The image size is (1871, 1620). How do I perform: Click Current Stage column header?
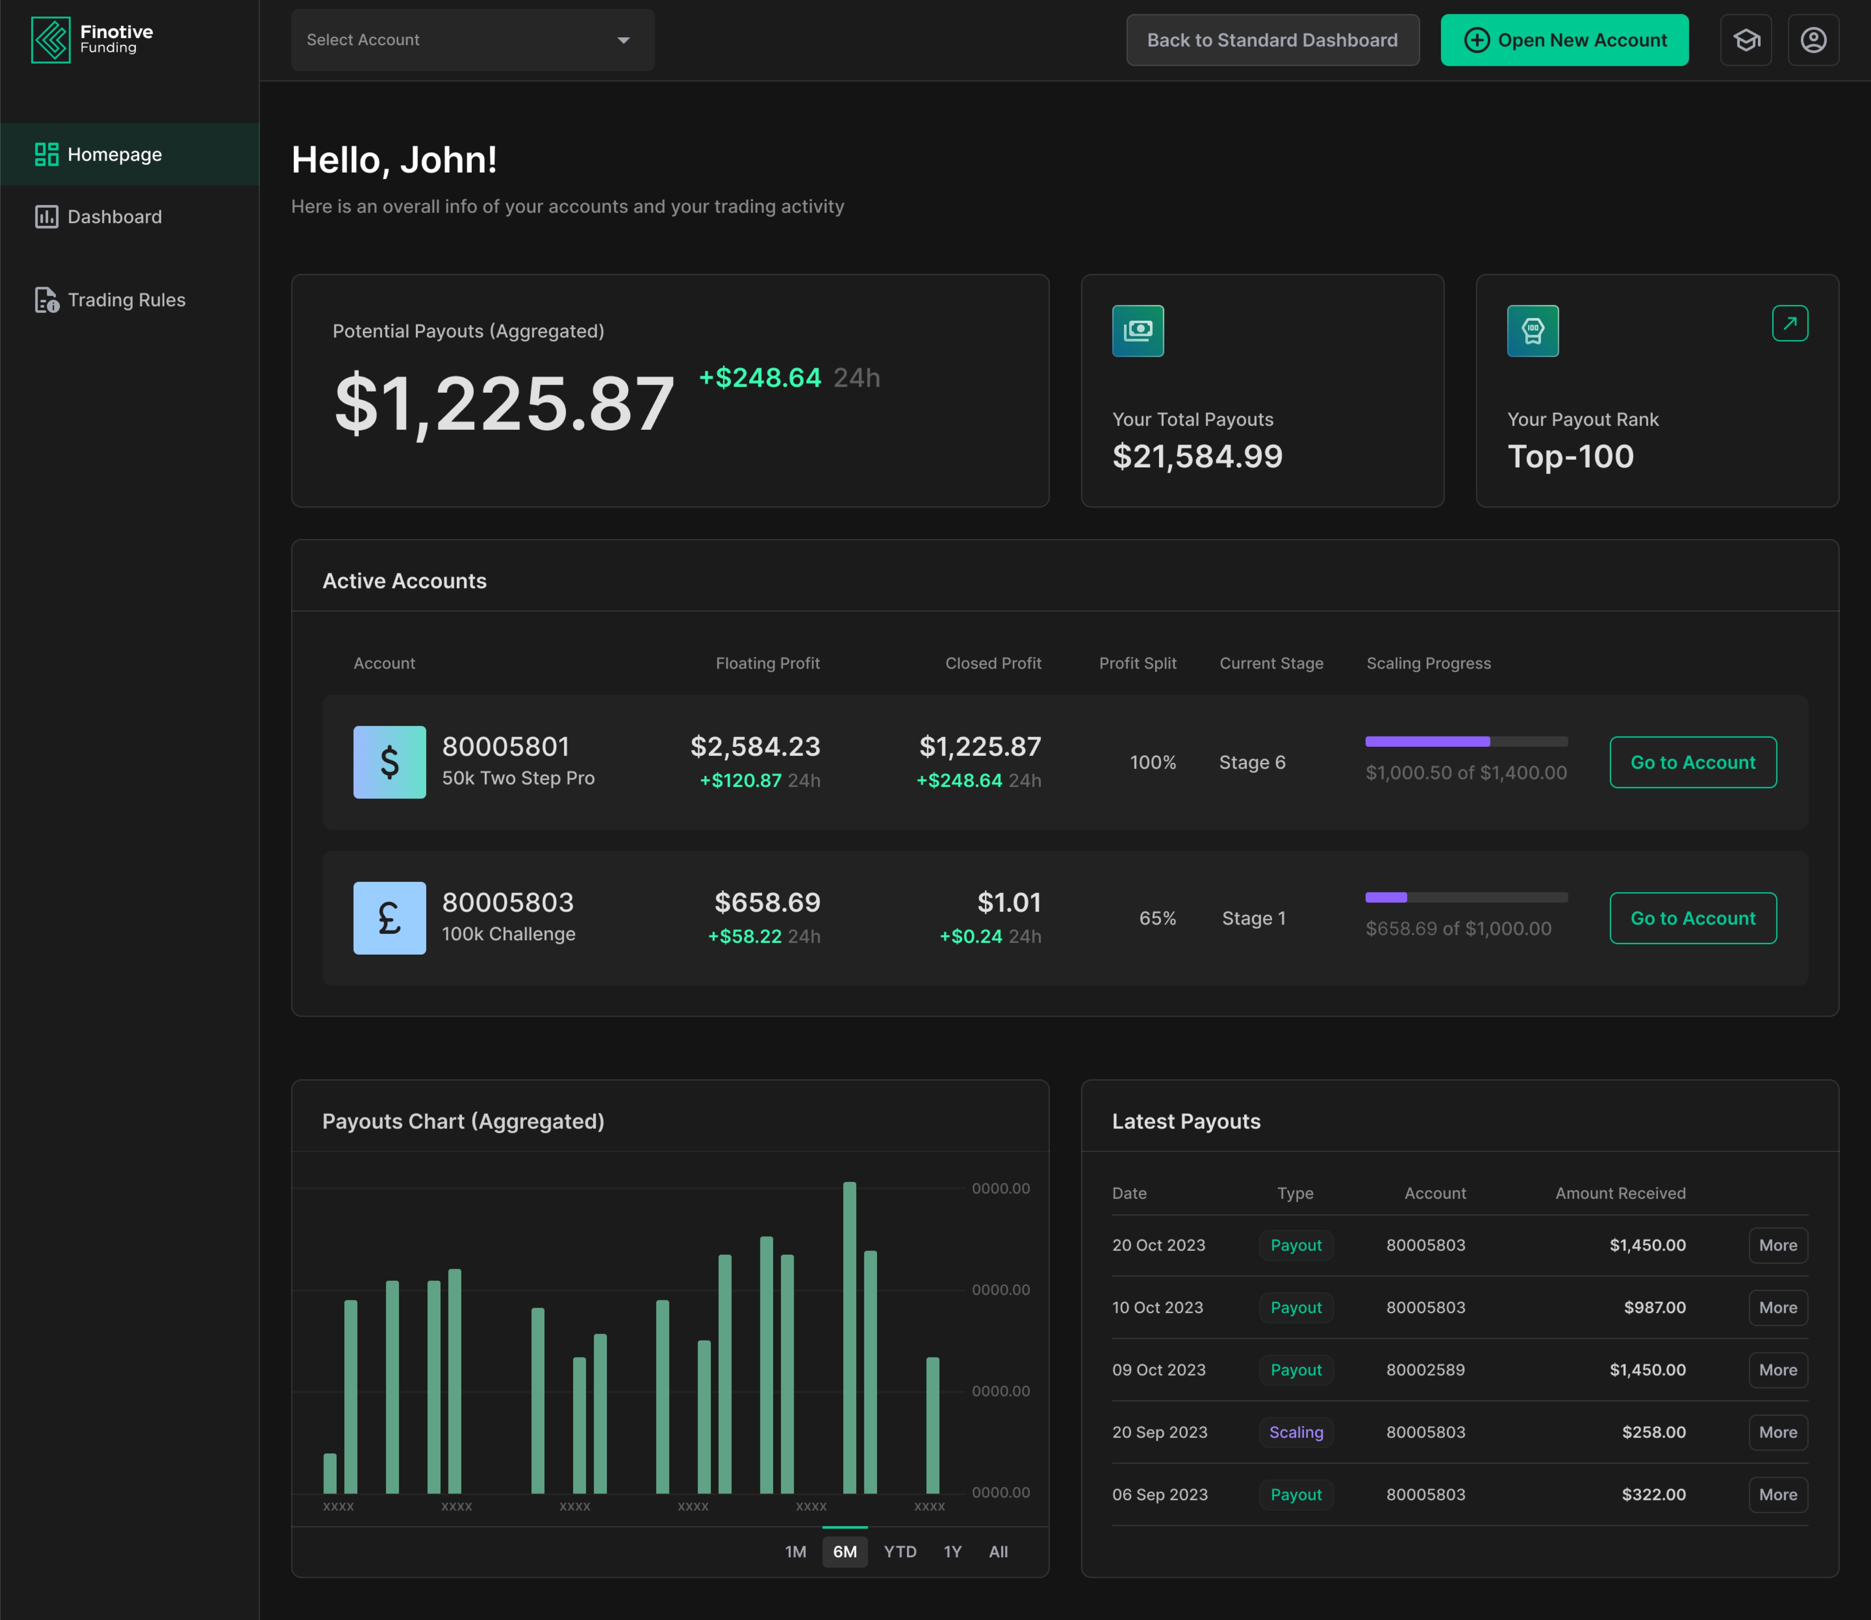(x=1271, y=663)
